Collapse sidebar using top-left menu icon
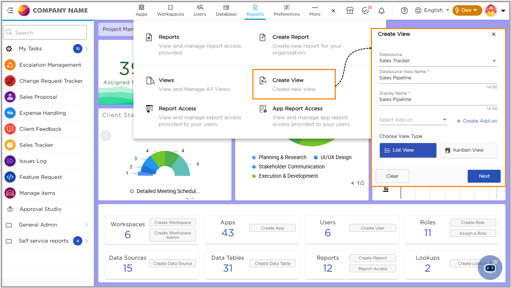The height and width of the screenshot is (288, 511). coord(10,10)
